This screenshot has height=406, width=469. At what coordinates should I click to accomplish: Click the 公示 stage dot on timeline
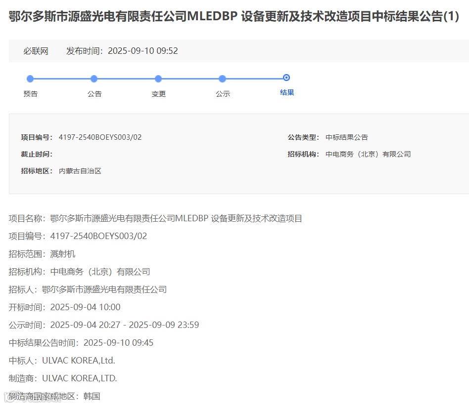222,79
